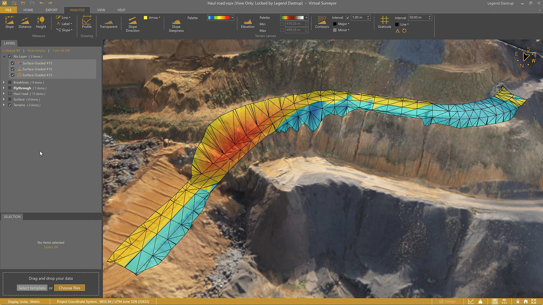Uncheck the contour Interval checkbox
The height and width of the screenshot is (305, 543).
[348, 18]
